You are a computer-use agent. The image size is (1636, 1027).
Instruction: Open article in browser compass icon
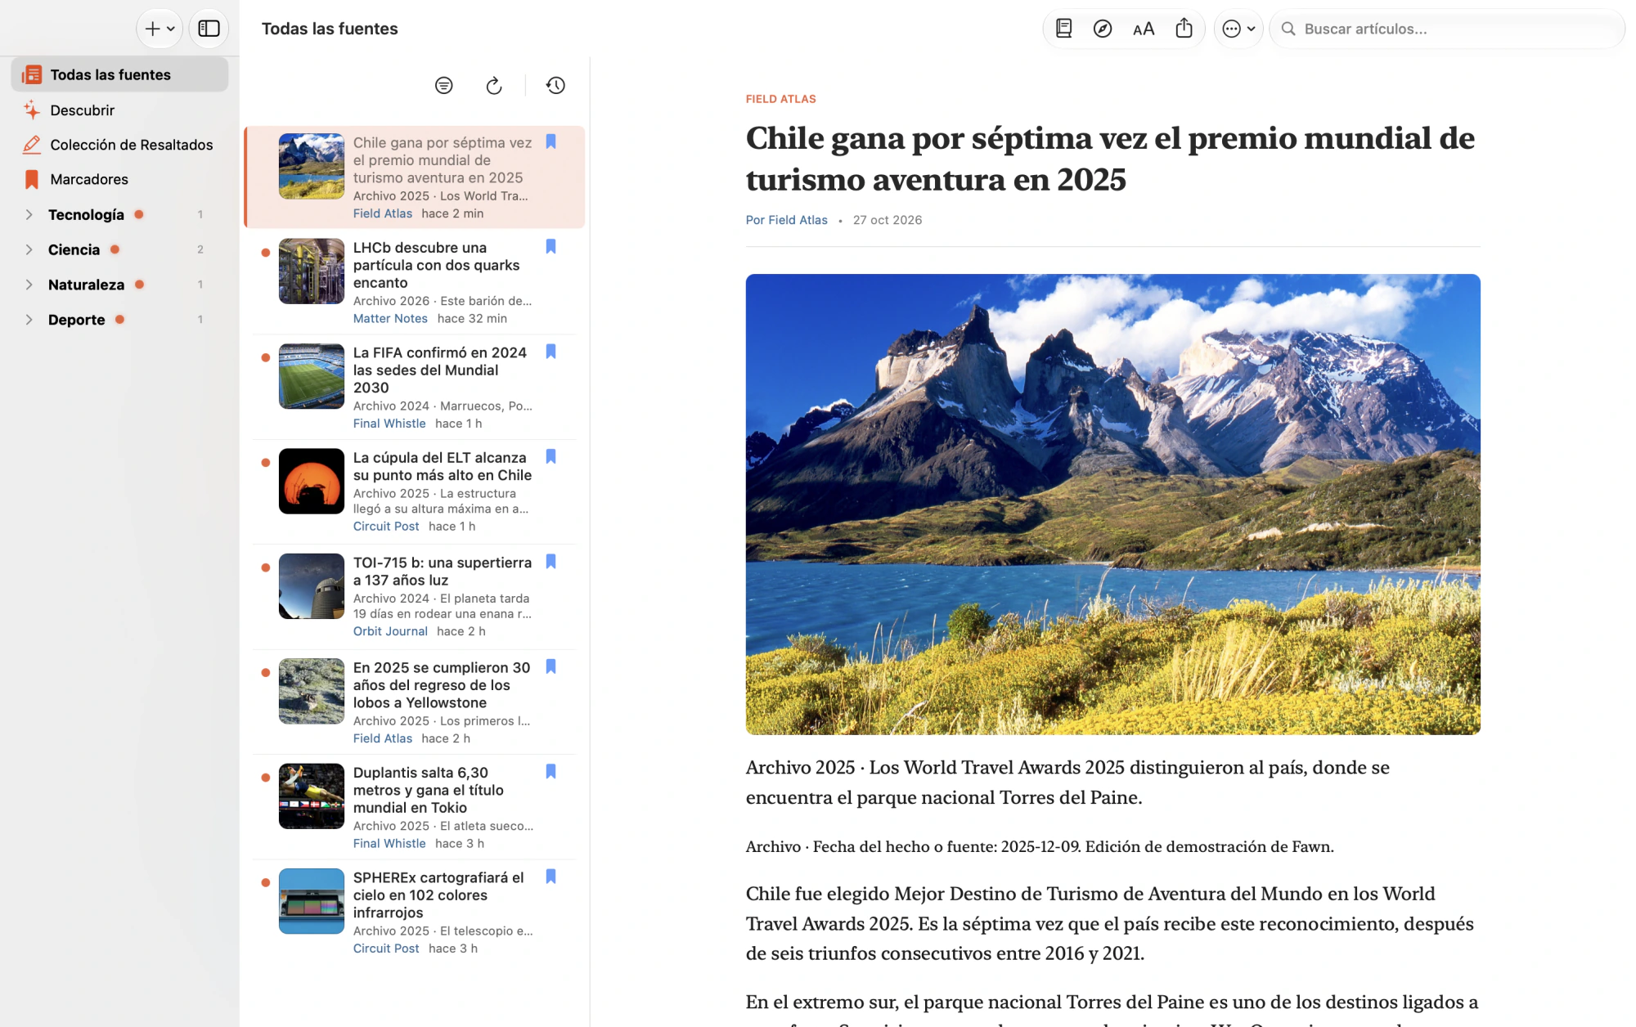pyautogui.click(x=1103, y=29)
